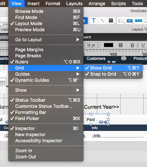Choose Browse Mode from View menu
147x167 pixels.
tap(46, 11)
